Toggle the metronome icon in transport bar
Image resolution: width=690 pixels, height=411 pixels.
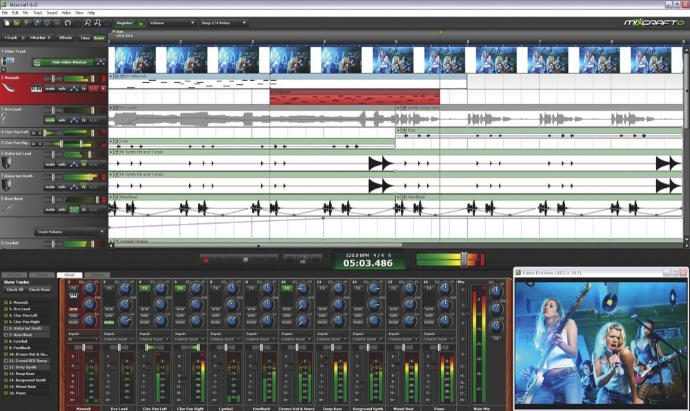[303, 260]
